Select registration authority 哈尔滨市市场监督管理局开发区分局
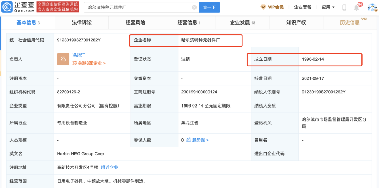The image size is (379, 188). tap(334, 123)
